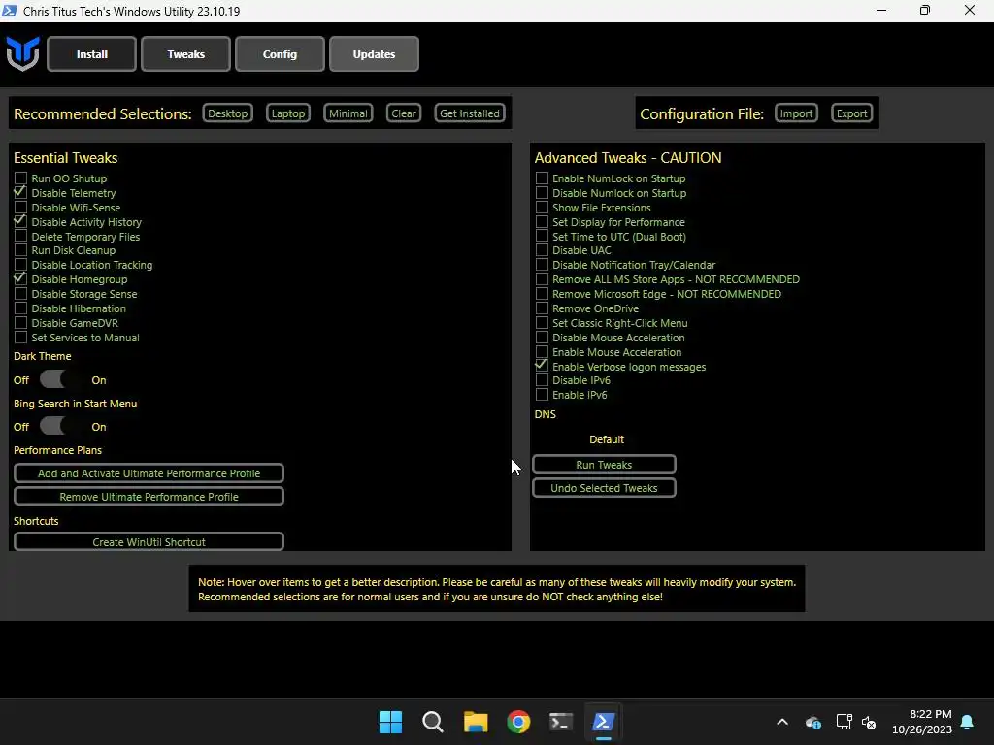Check Disable Location Tracking
Image resolution: width=994 pixels, height=745 pixels.
[x=21, y=265]
